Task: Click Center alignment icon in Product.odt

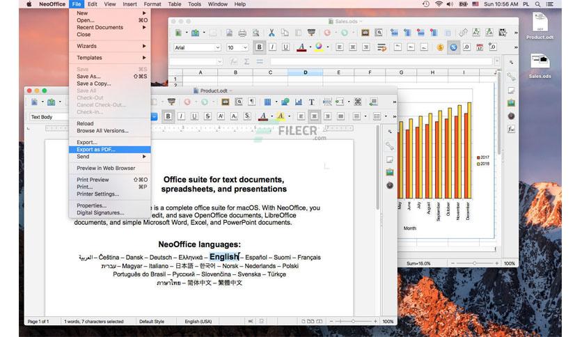Action: click(314, 116)
